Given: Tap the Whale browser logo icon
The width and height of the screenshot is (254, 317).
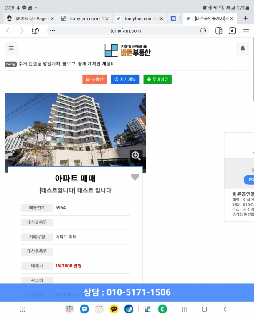Looking at the screenshot, I should pos(35,31).
